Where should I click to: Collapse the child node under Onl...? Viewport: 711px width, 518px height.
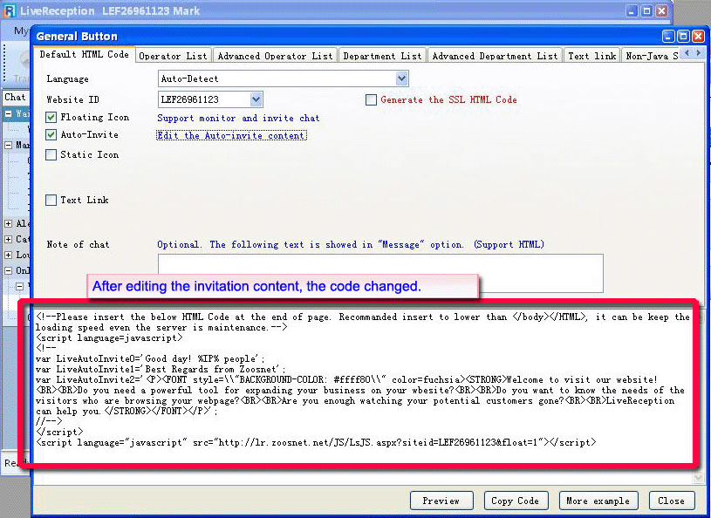click(x=19, y=286)
